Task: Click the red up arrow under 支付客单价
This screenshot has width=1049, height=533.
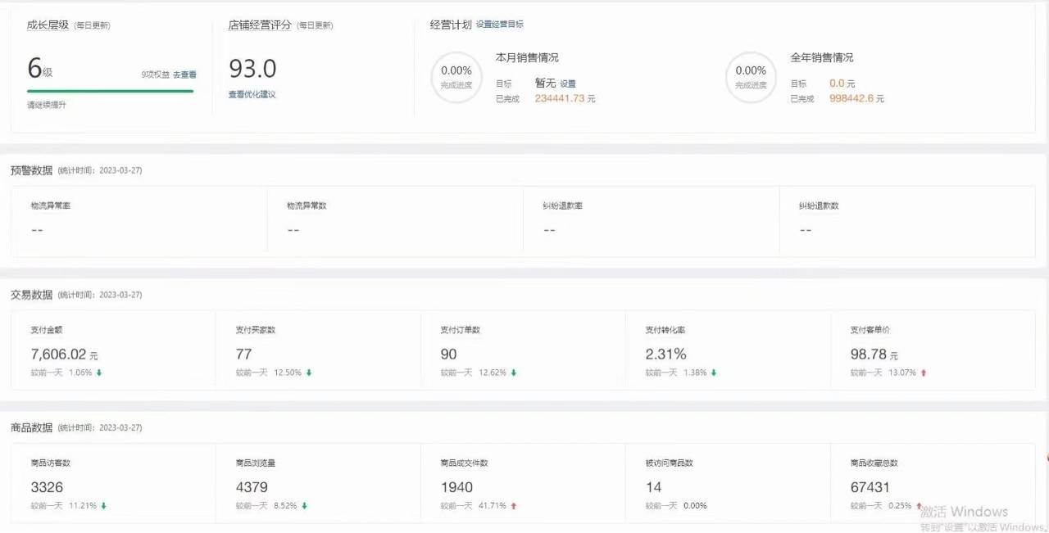Action: (924, 373)
